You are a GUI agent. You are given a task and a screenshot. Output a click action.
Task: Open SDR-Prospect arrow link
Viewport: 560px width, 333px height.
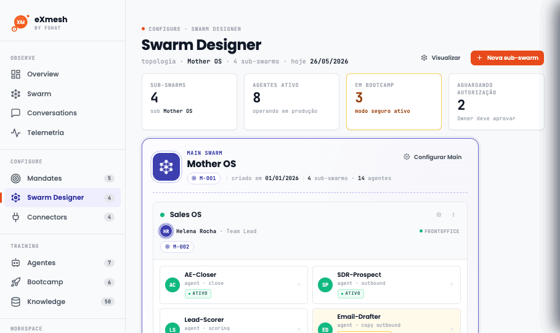click(x=452, y=285)
